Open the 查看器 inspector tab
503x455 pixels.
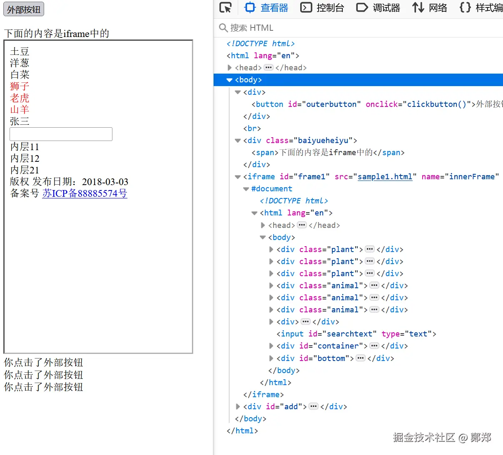266,8
